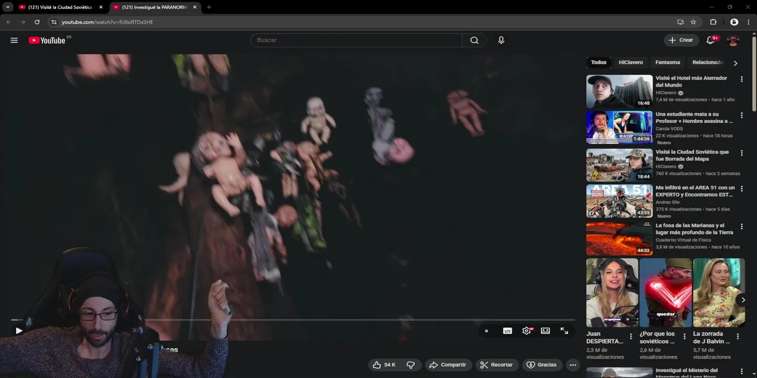Open Andres Sile channel name
Screen dimensions: 757x378
click(668, 202)
